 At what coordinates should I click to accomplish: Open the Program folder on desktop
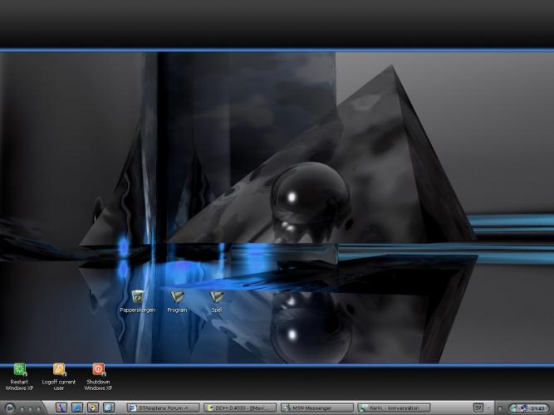[x=177, y=297]
